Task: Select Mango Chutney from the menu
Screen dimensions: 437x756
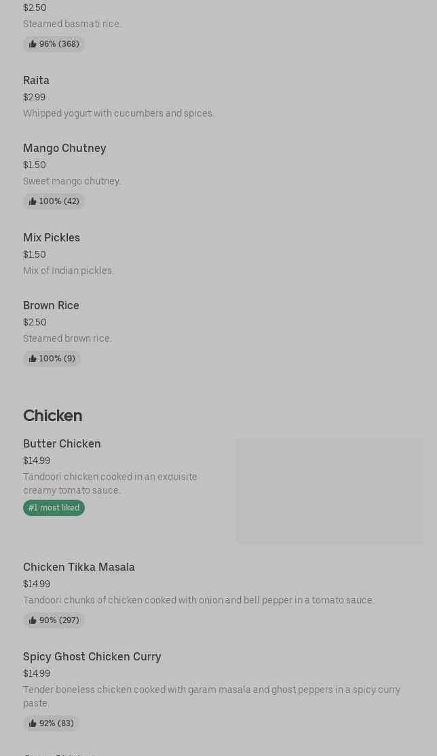Action: pos(64,148)
